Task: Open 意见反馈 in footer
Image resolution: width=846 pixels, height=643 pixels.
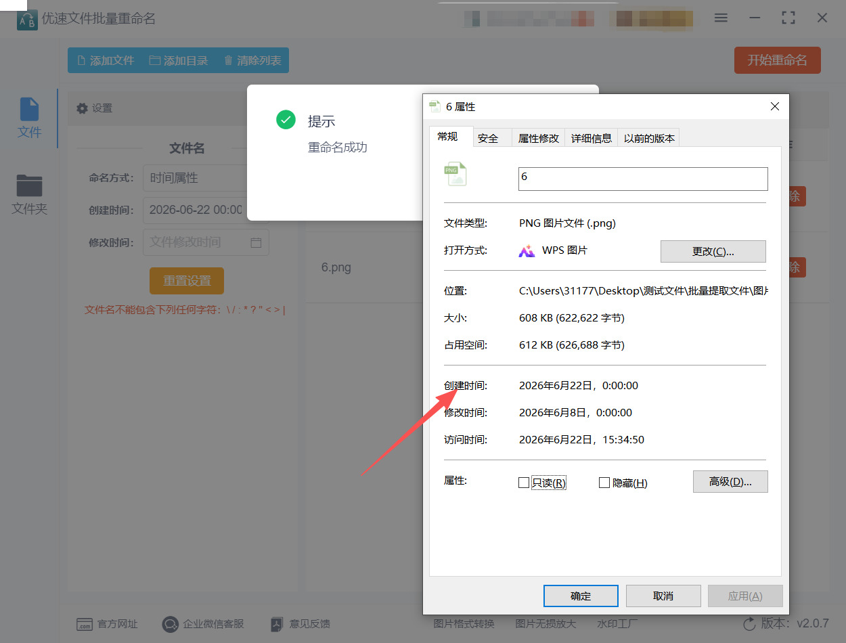Action: point(300,624)
